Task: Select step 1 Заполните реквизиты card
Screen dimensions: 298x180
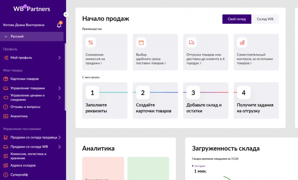Action: click(x=105, y=101)
